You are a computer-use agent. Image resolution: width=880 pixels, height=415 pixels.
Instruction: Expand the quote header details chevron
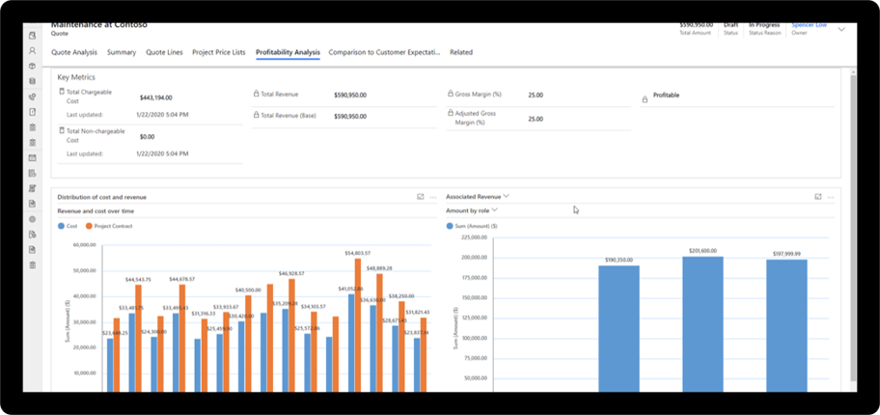coord(841,29)
